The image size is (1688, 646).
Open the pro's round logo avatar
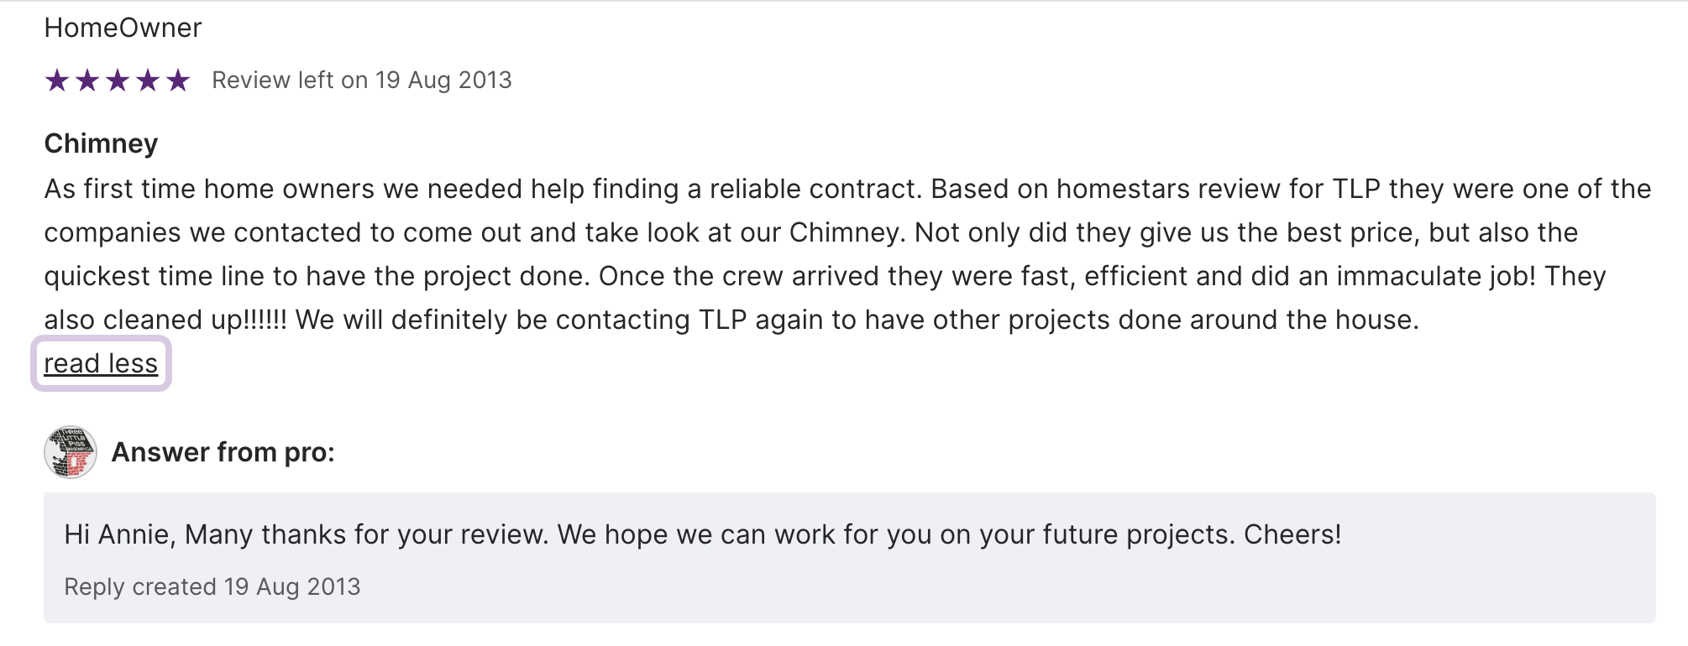coord(71,452)
